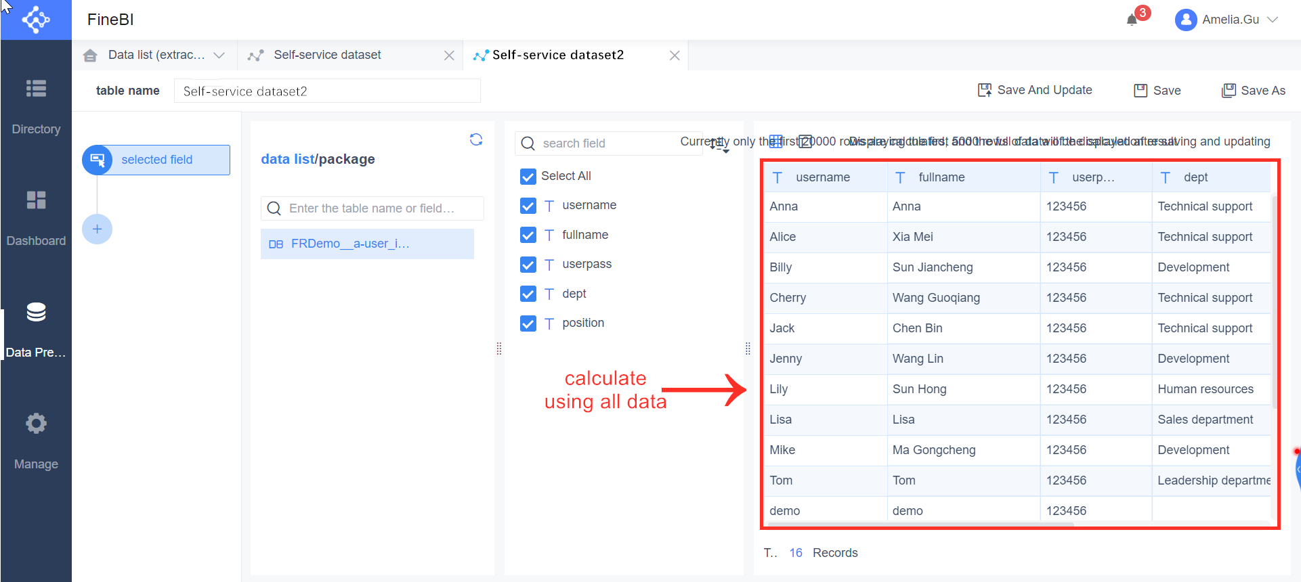Click the dept column header

(x=1212, y=177)
